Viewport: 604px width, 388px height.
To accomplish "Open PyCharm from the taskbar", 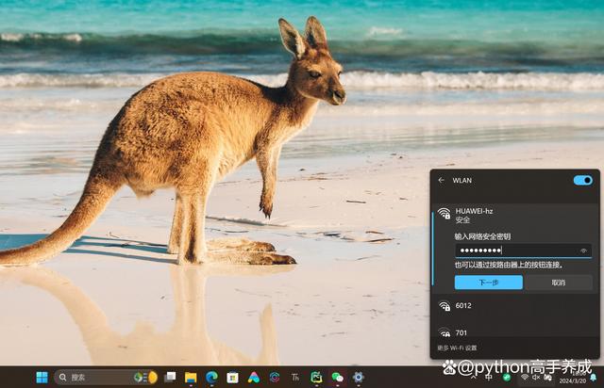I will [316, 377].
